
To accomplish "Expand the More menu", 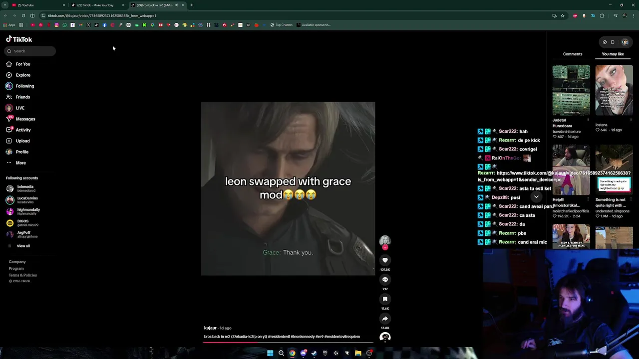I will 16,163.
